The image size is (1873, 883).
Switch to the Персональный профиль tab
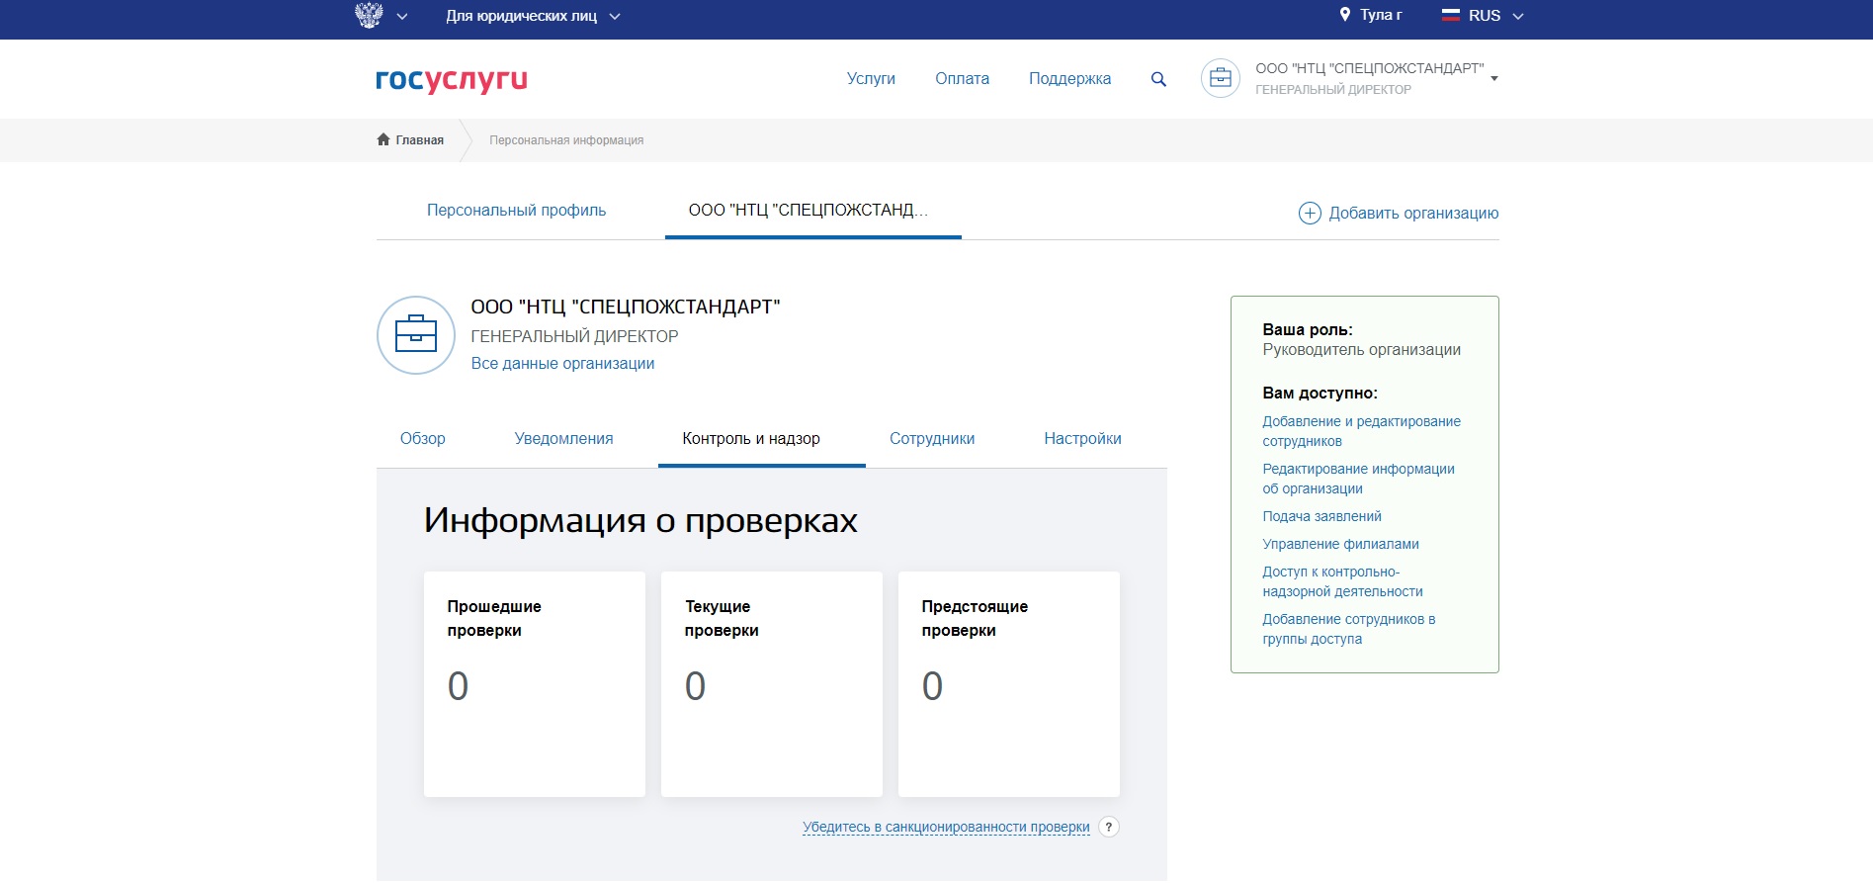[516, 211]
